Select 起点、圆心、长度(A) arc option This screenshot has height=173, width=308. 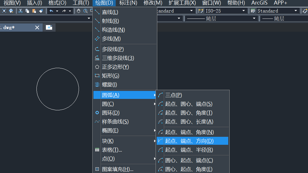[x=193, y=122]
